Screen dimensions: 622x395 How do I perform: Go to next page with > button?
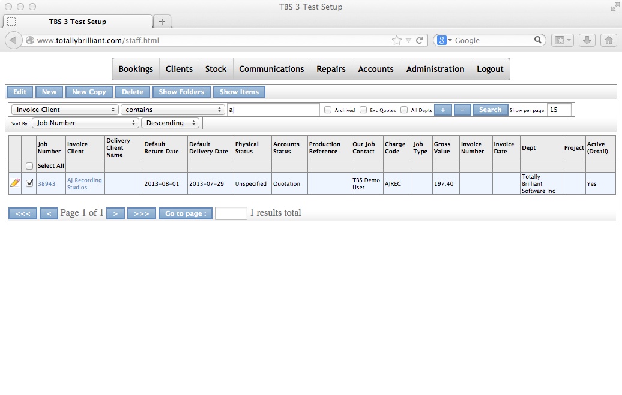(115, 213)
